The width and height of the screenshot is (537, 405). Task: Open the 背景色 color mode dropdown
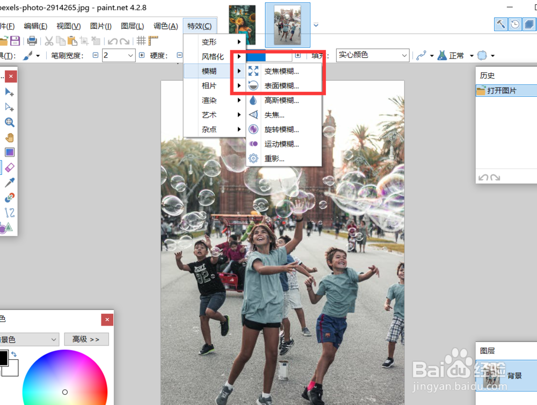click(x=29, y=340)
